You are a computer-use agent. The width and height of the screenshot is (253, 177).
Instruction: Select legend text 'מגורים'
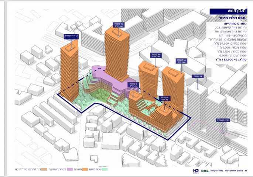[x=78, y=169]
